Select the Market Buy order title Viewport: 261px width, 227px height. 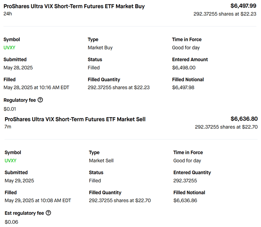click(74, 6)
